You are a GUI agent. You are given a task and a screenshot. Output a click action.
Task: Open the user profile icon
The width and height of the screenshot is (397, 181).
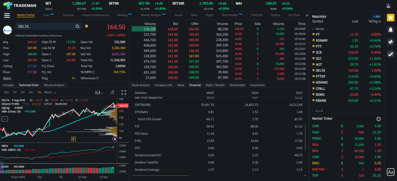388,5
